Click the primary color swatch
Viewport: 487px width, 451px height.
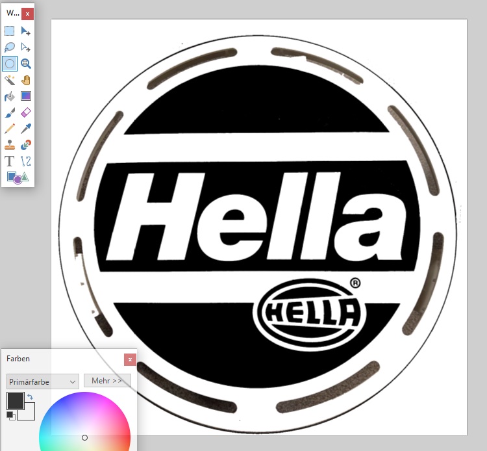(15, 401)
